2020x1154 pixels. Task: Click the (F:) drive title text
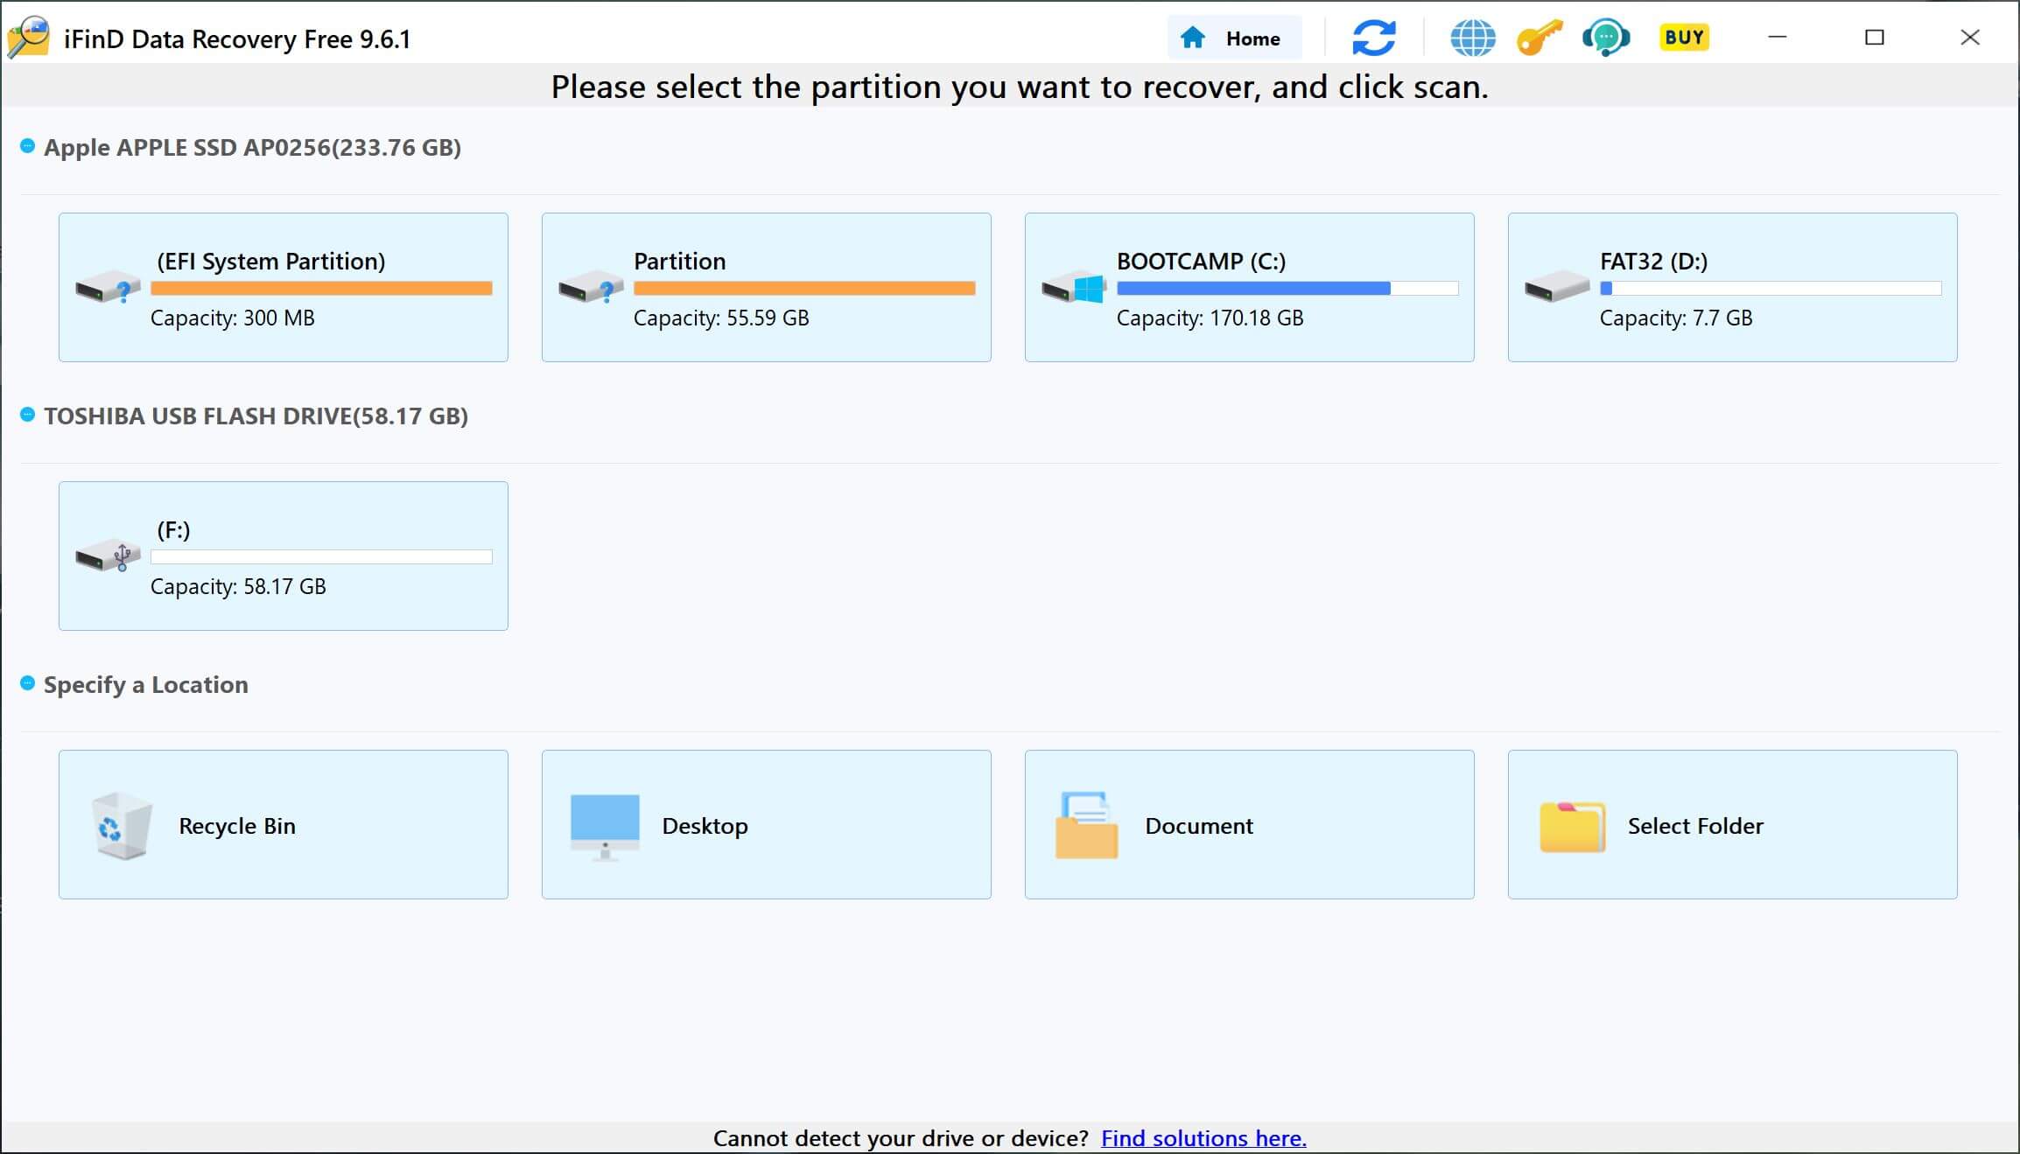coord(173,529)
